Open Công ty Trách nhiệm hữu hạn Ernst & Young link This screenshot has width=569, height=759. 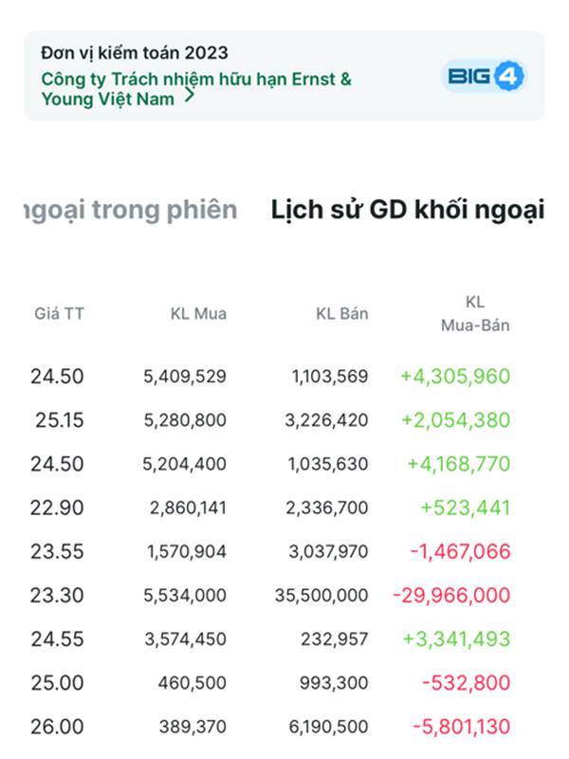[195, 87]
